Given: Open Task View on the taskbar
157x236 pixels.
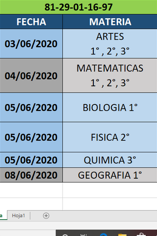Looking at the screenshot, I should [x=84, y=235].
